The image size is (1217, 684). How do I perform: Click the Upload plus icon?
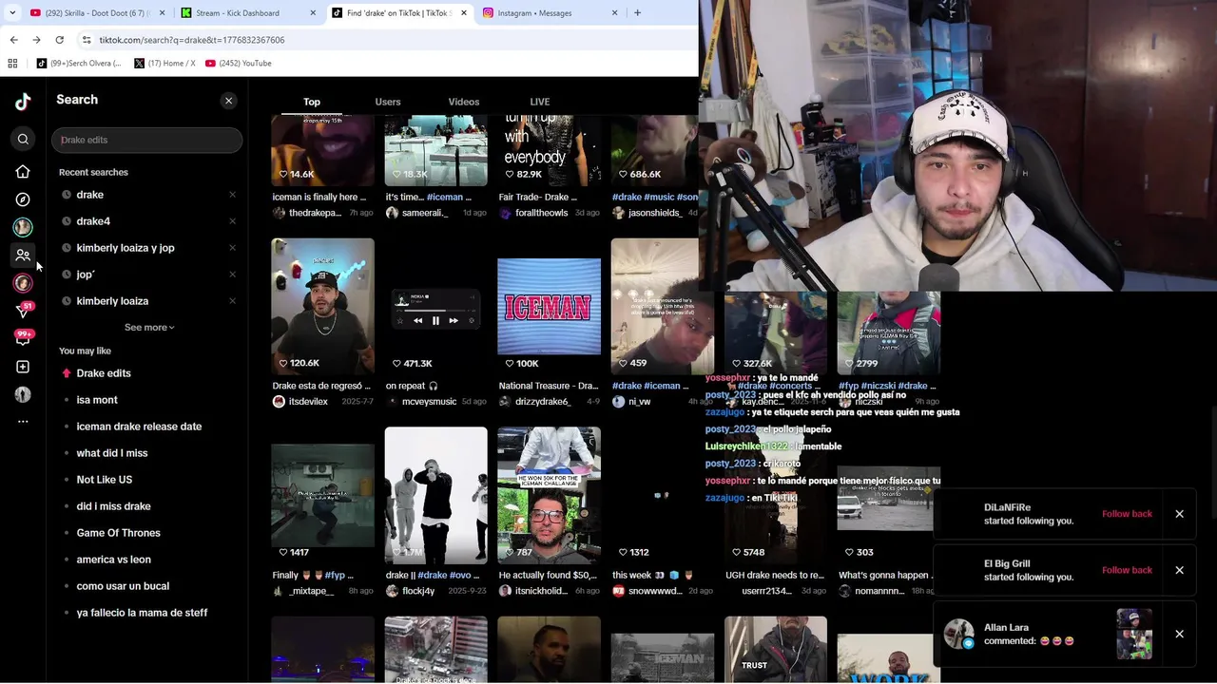[x=23, y=367]
